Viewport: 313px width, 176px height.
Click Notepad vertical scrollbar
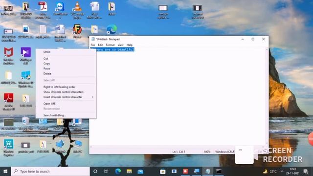267,96
